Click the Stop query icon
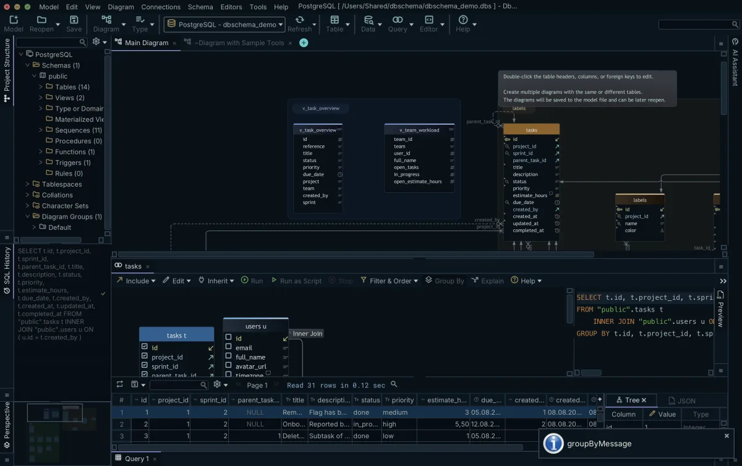 point(333,281)
